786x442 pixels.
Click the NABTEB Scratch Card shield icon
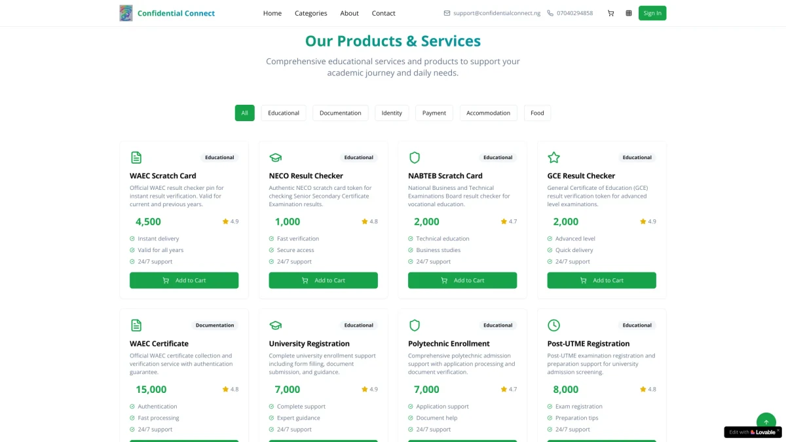click(x=415, y=158)
